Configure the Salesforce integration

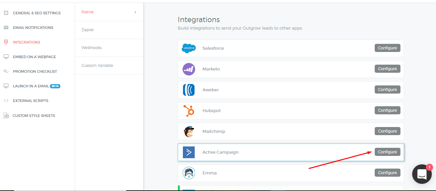pos(387,48)
